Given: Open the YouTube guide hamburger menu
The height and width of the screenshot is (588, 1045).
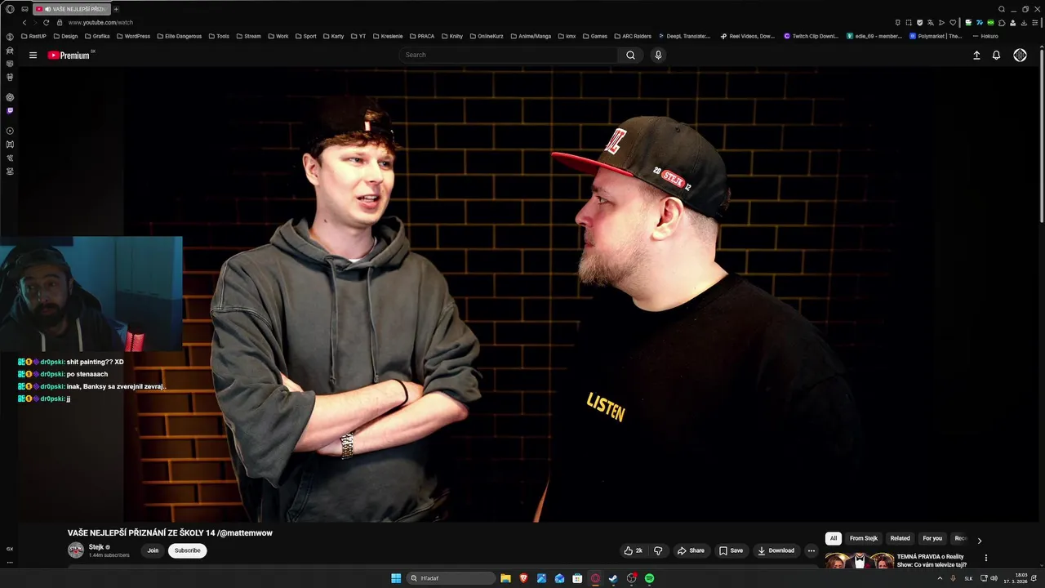Looking at the screenshot, I should click(33, 55).
